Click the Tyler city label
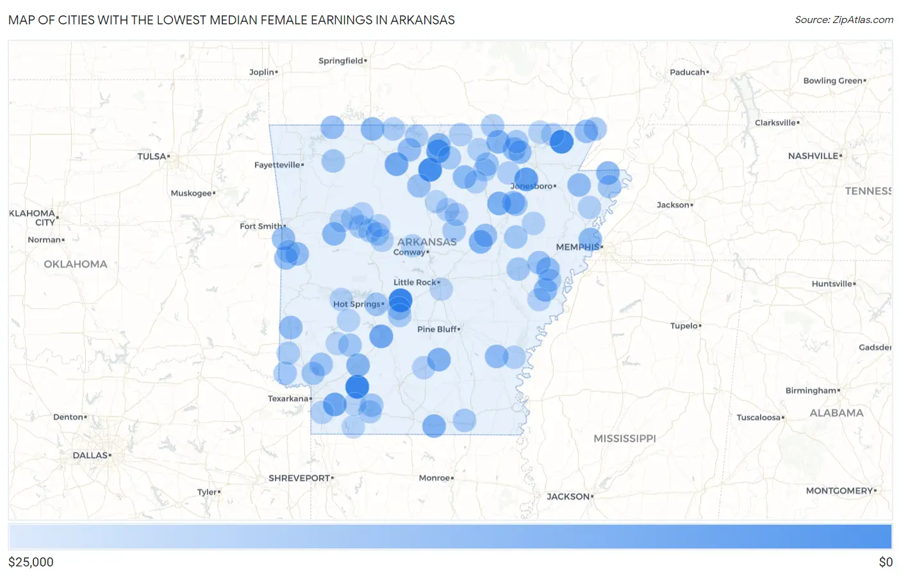The height and width of the screenshot is (576, 901). tap(207, 493)
